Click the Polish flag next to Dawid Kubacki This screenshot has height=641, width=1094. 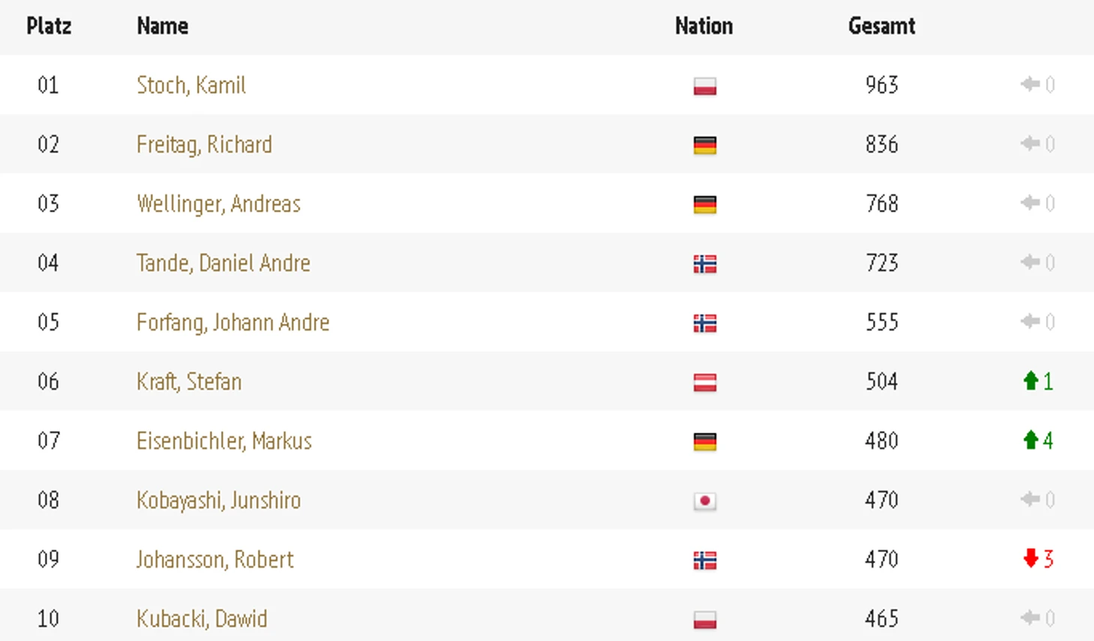pyautogui.click(x=704, y=620)
